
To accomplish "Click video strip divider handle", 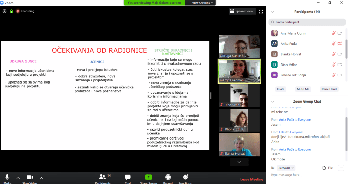I will [211, 95].
